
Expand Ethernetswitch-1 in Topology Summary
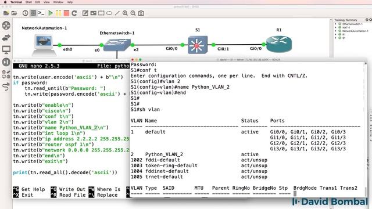(335, 24)
